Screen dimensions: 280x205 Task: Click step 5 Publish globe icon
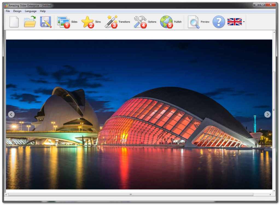(x=166, y=22)
